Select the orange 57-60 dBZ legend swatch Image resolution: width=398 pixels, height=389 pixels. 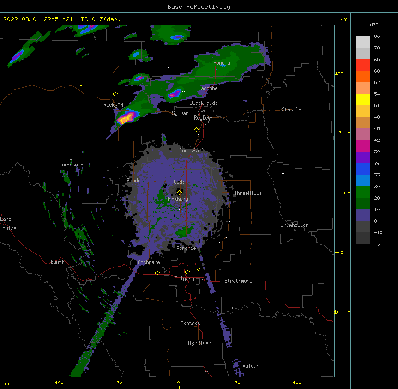tap(363, 76)
